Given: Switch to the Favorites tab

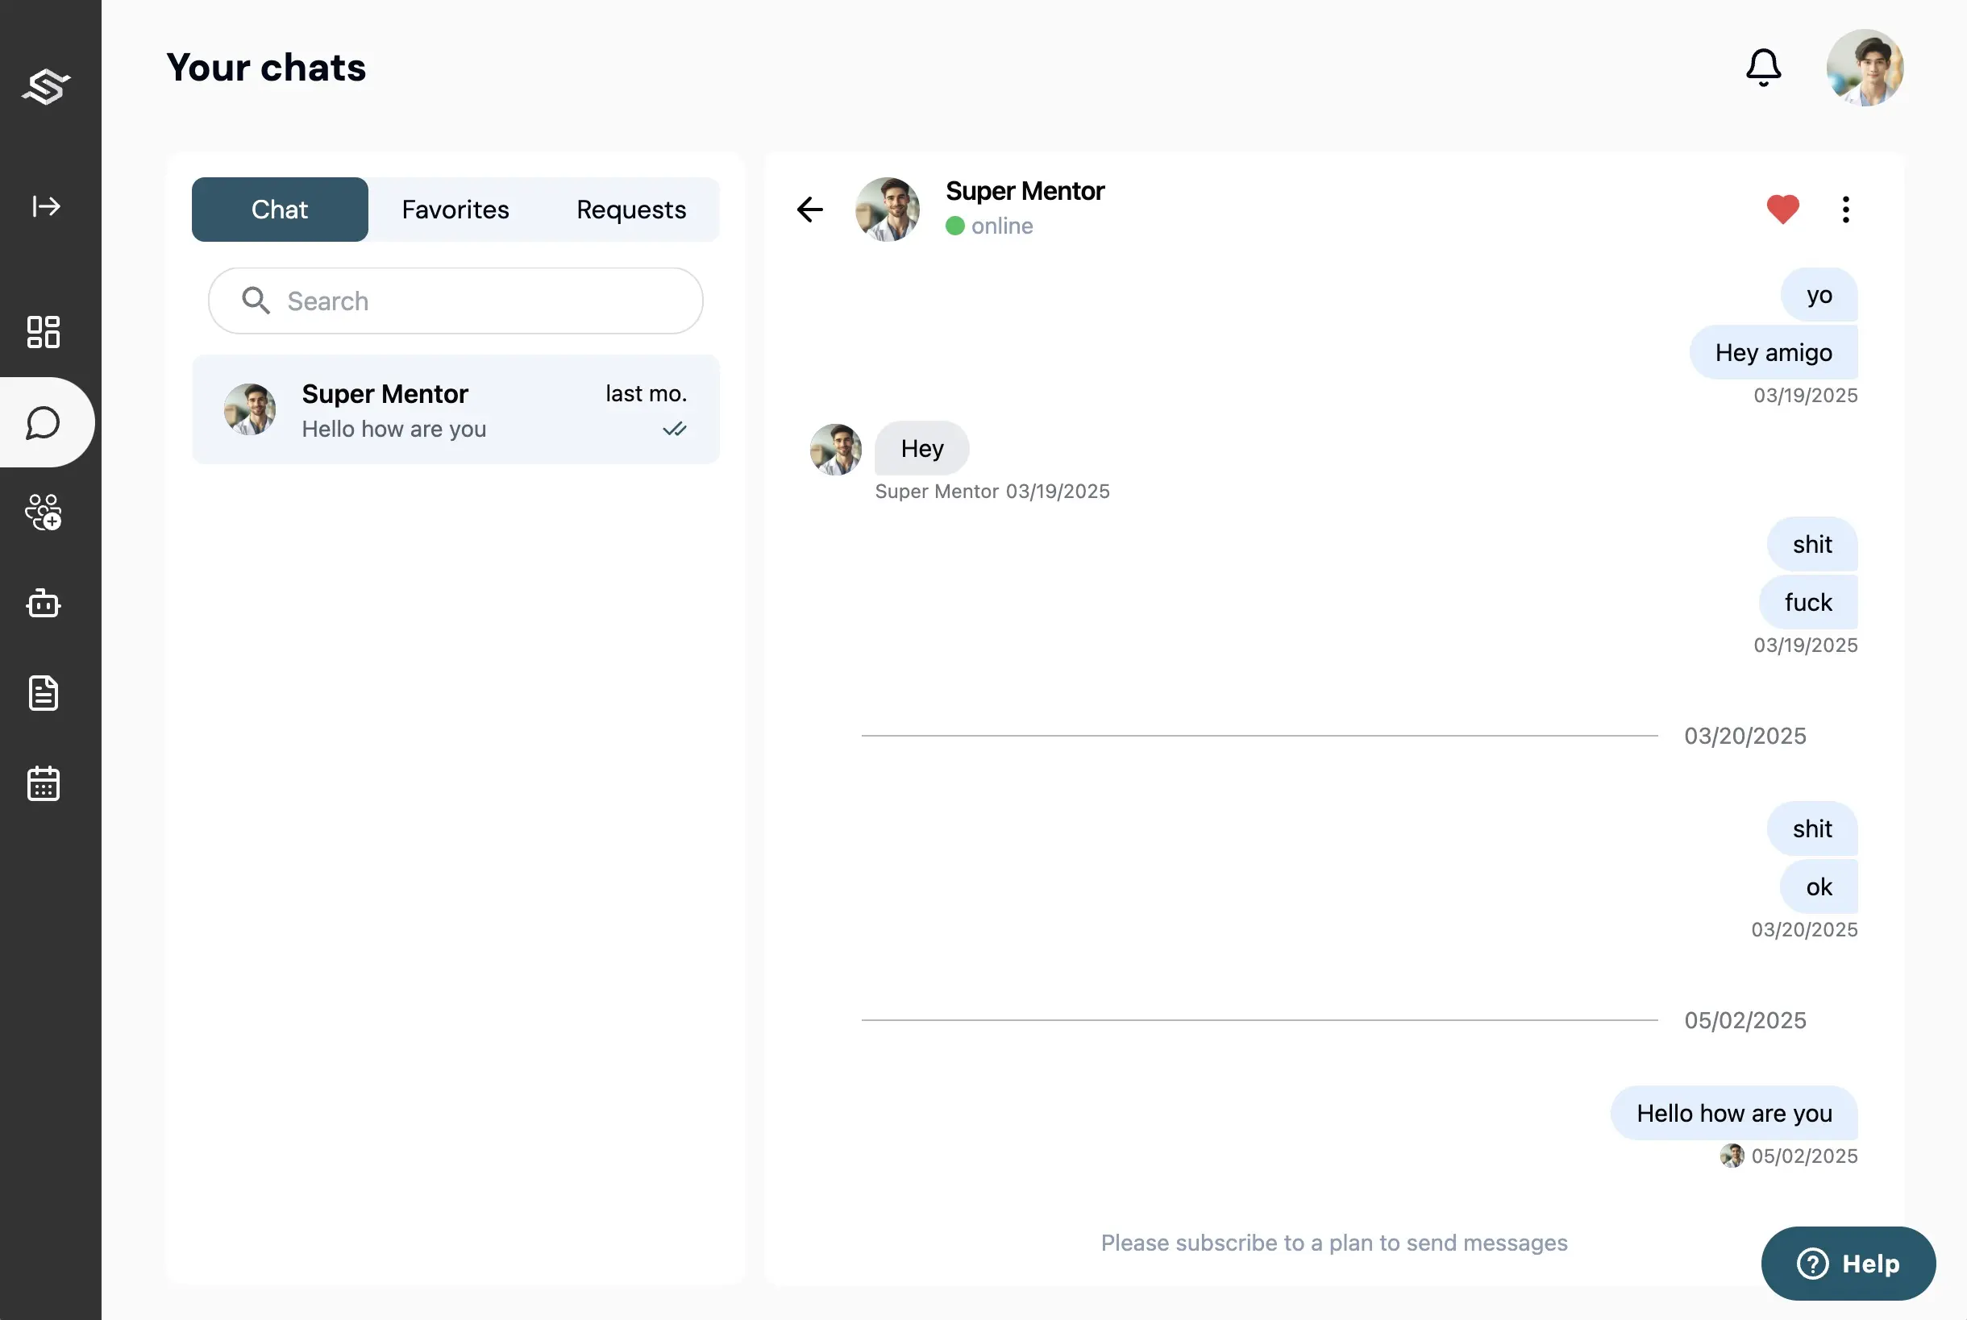Looking at the screenshot, I should coord(455,210).
